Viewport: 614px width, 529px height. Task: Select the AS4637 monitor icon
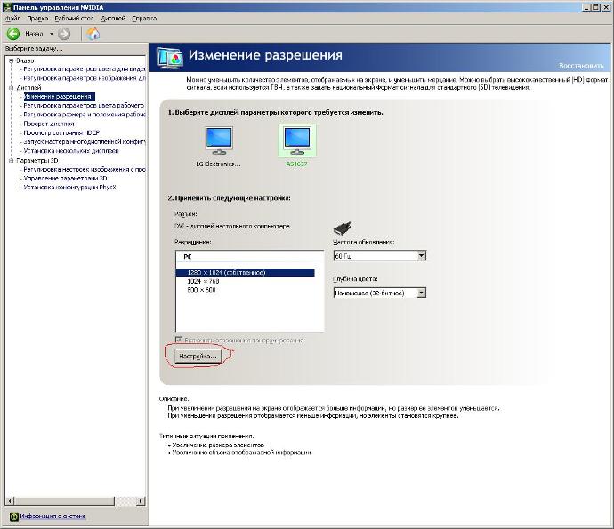295,140
